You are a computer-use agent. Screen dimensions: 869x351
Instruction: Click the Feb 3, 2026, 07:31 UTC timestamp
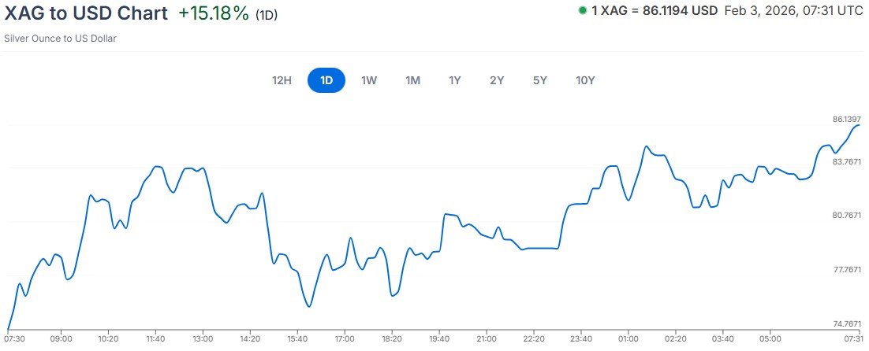[x=793, y=10]
